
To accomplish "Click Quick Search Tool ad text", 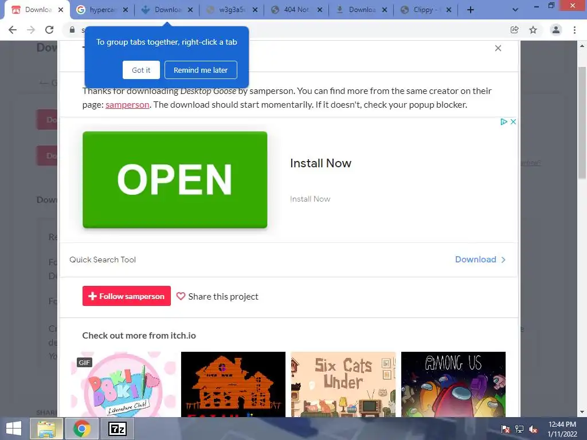I will pos(103,260).
